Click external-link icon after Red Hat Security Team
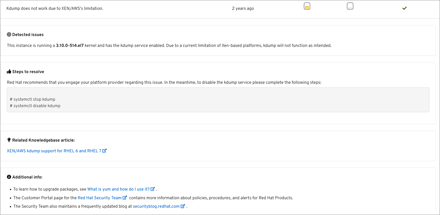The image size is (440, 215). point(125,198)
